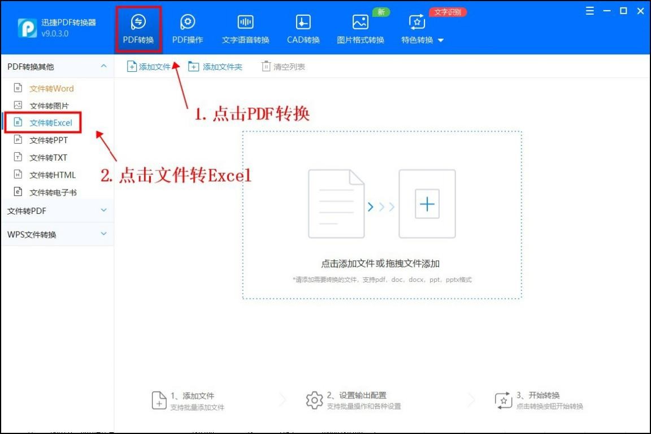Image resolution: width=651 pixels, height=434 pixels.
Task: Click the PPT icon beside 文件转PPT
Action: (18, 139)
